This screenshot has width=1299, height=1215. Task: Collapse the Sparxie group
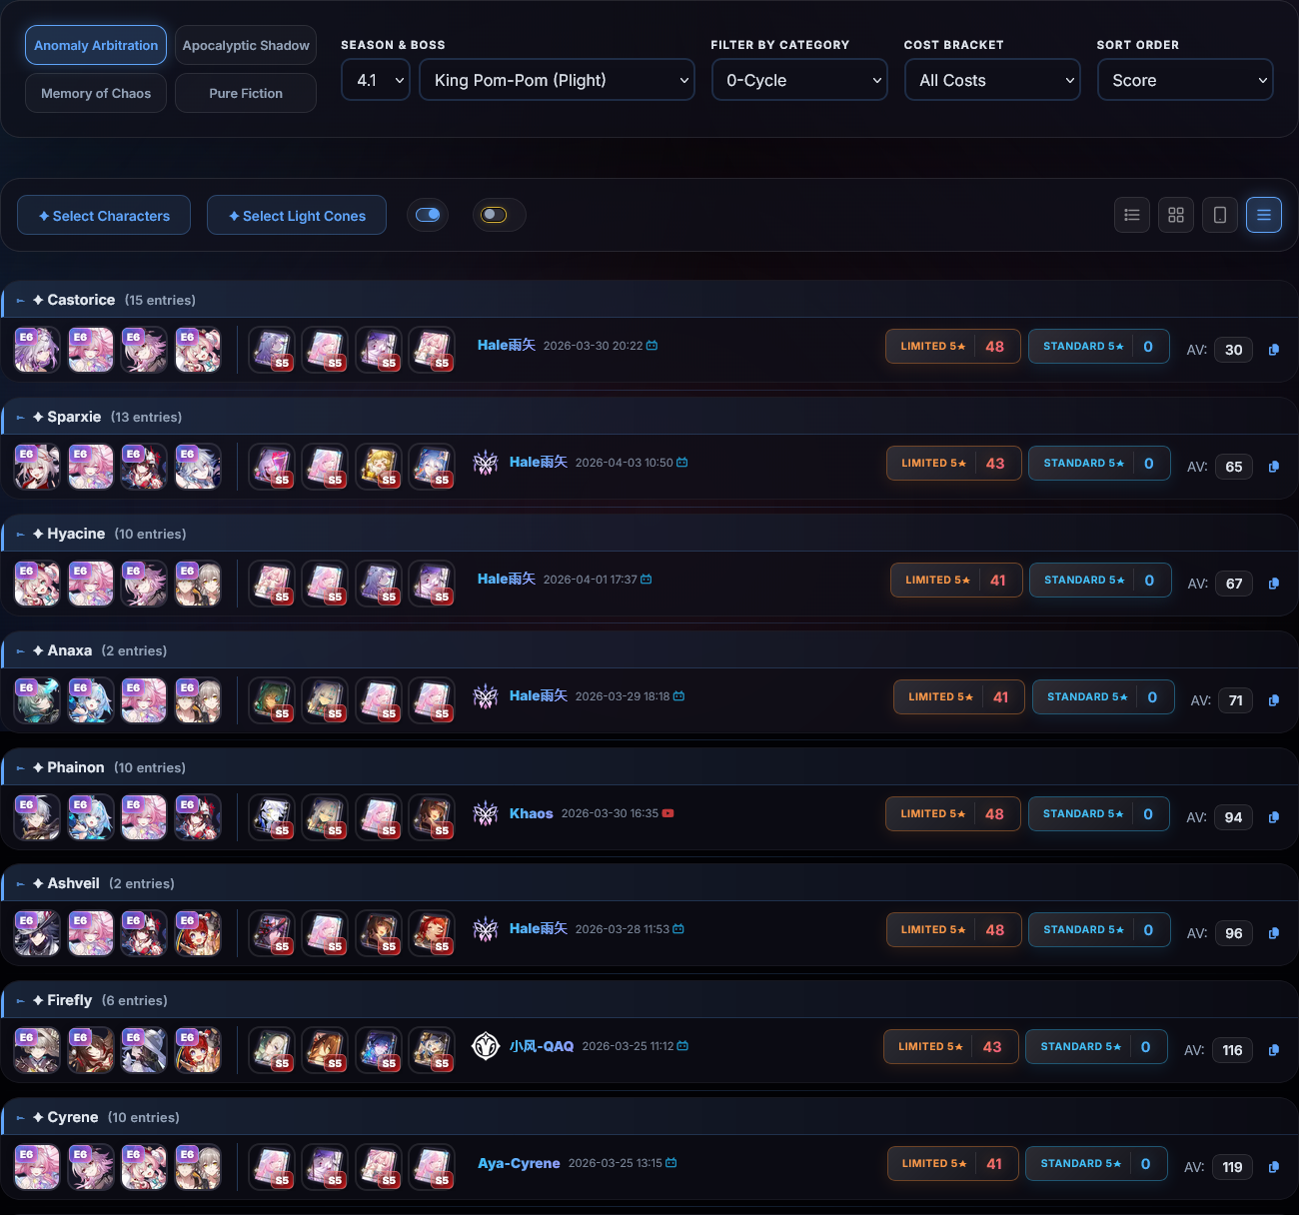[x=20, y=418]
